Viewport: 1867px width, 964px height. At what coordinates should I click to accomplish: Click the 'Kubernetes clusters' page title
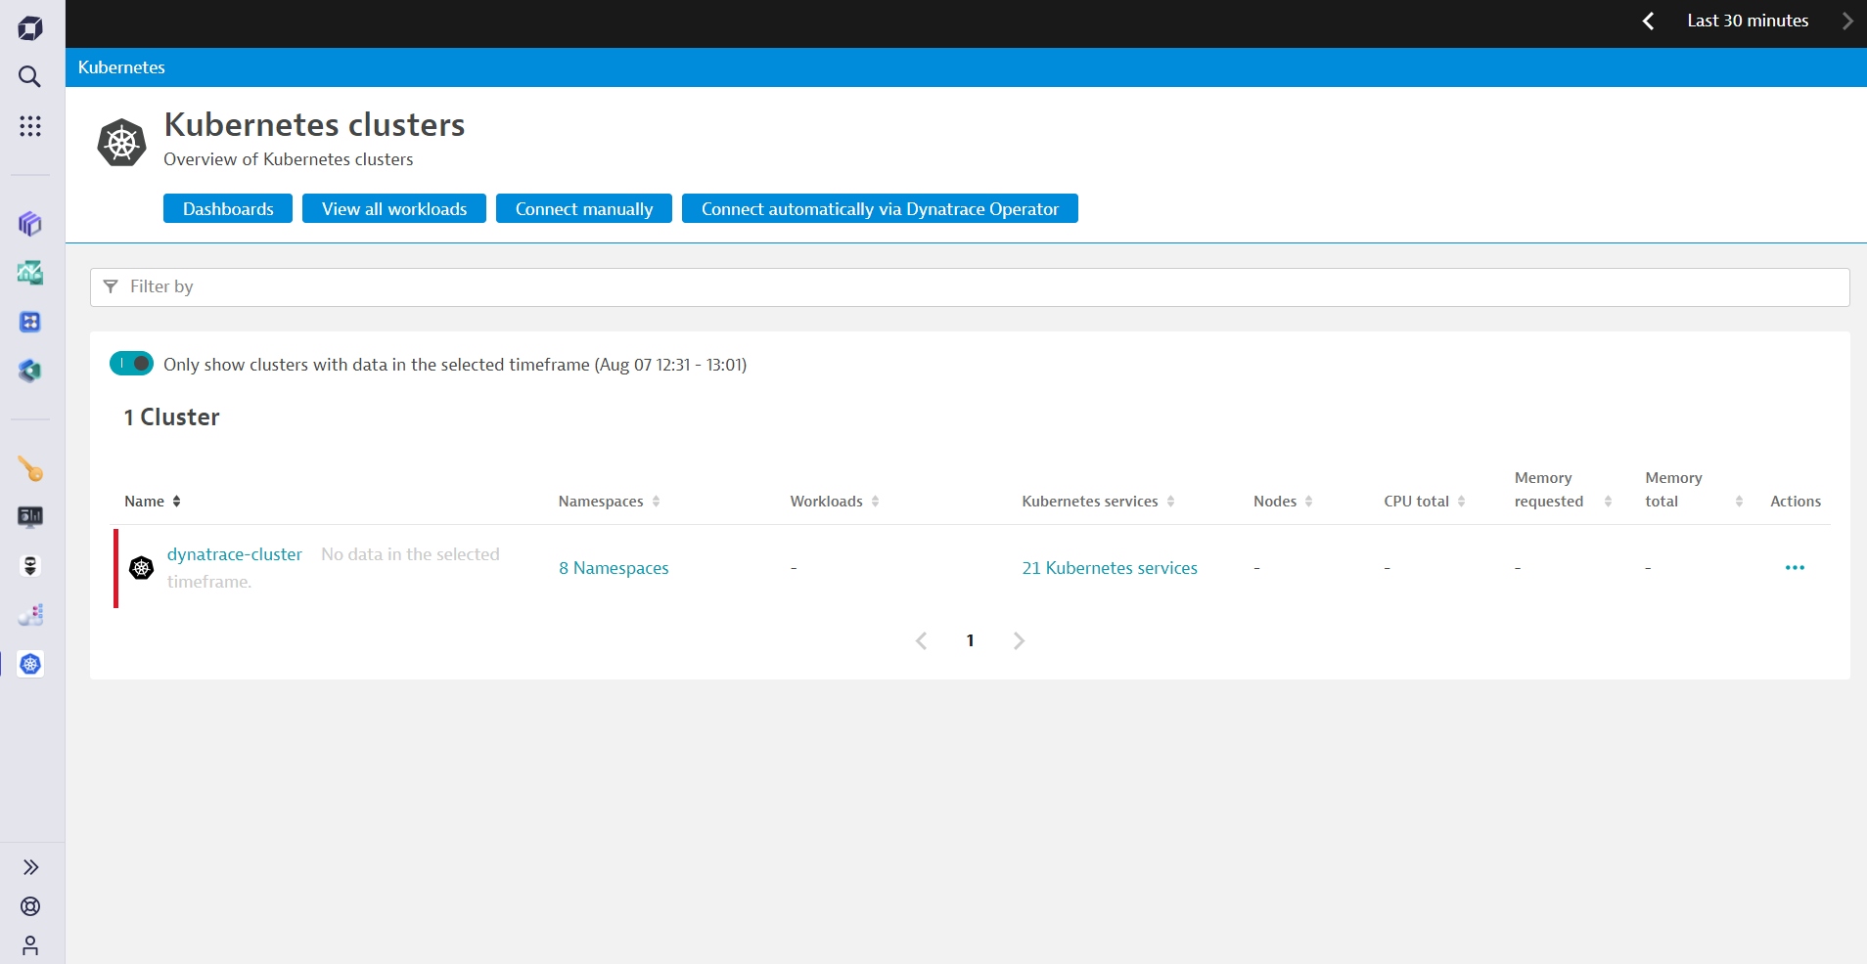[314, 125]
